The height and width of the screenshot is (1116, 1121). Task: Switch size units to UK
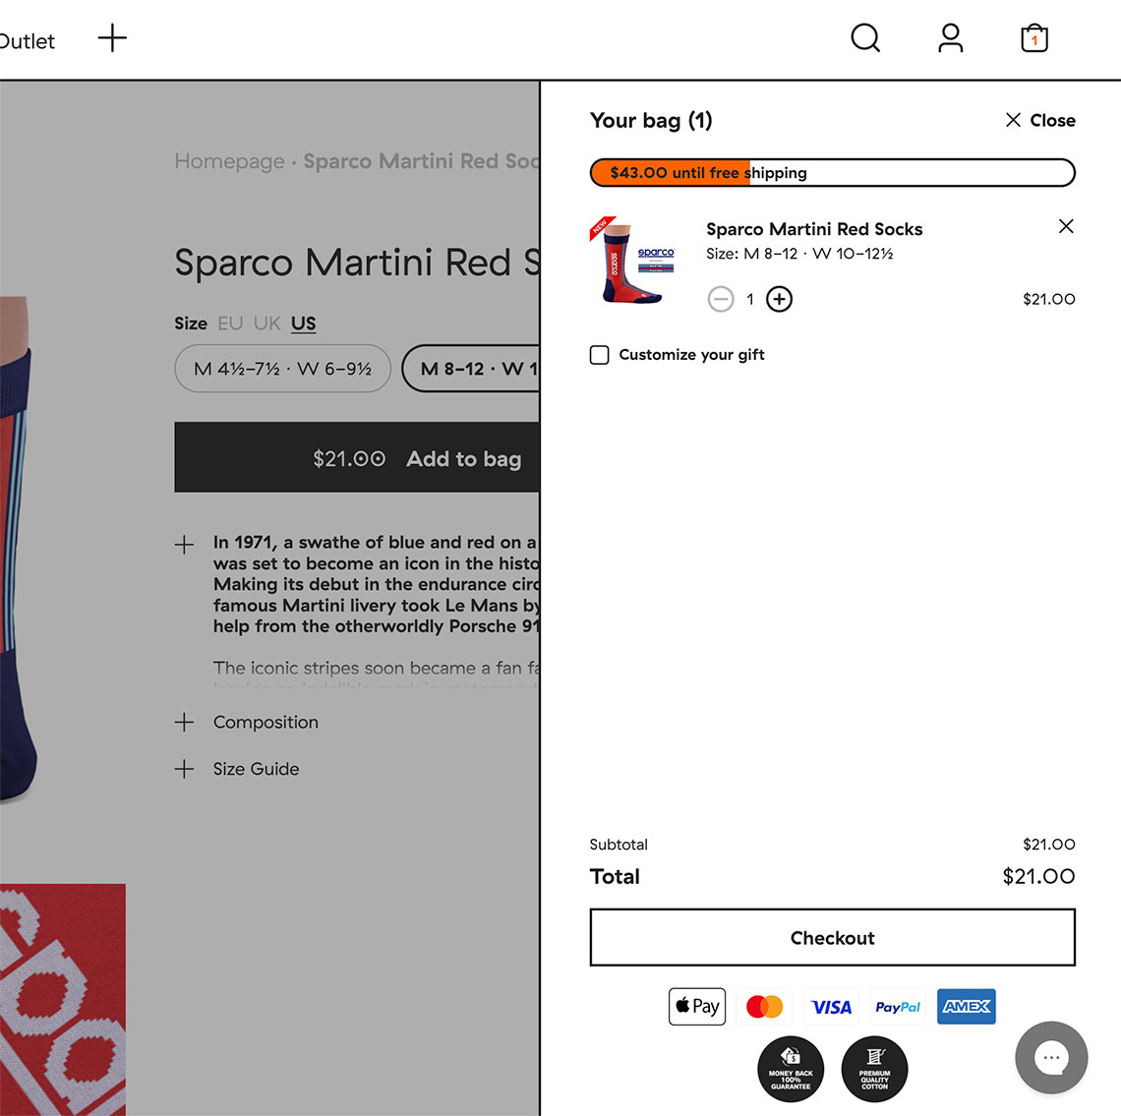pos(266,323)
